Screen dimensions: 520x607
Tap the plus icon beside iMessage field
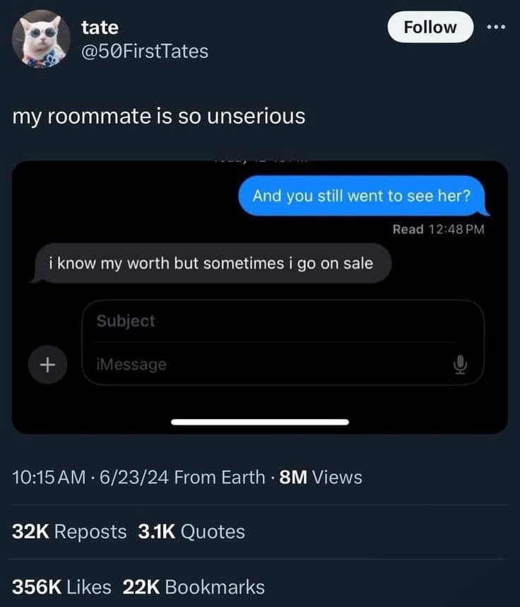[47, 365]
